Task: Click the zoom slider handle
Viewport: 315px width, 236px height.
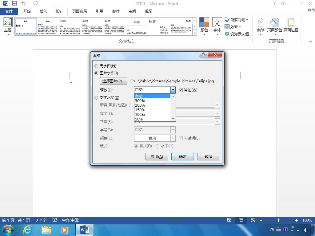Action: click(x=279, y=220)
